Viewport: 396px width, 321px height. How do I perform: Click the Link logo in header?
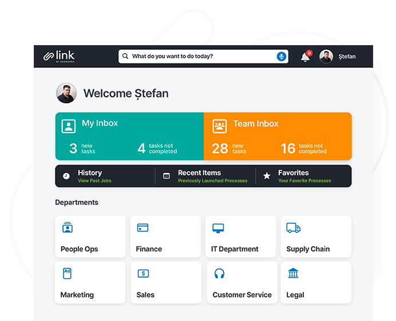59,57
